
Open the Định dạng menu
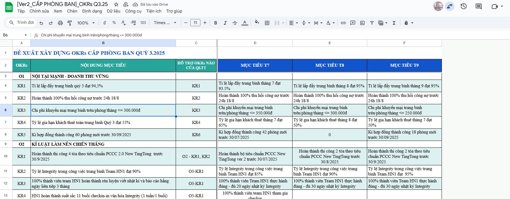click(x=92, y=11)
